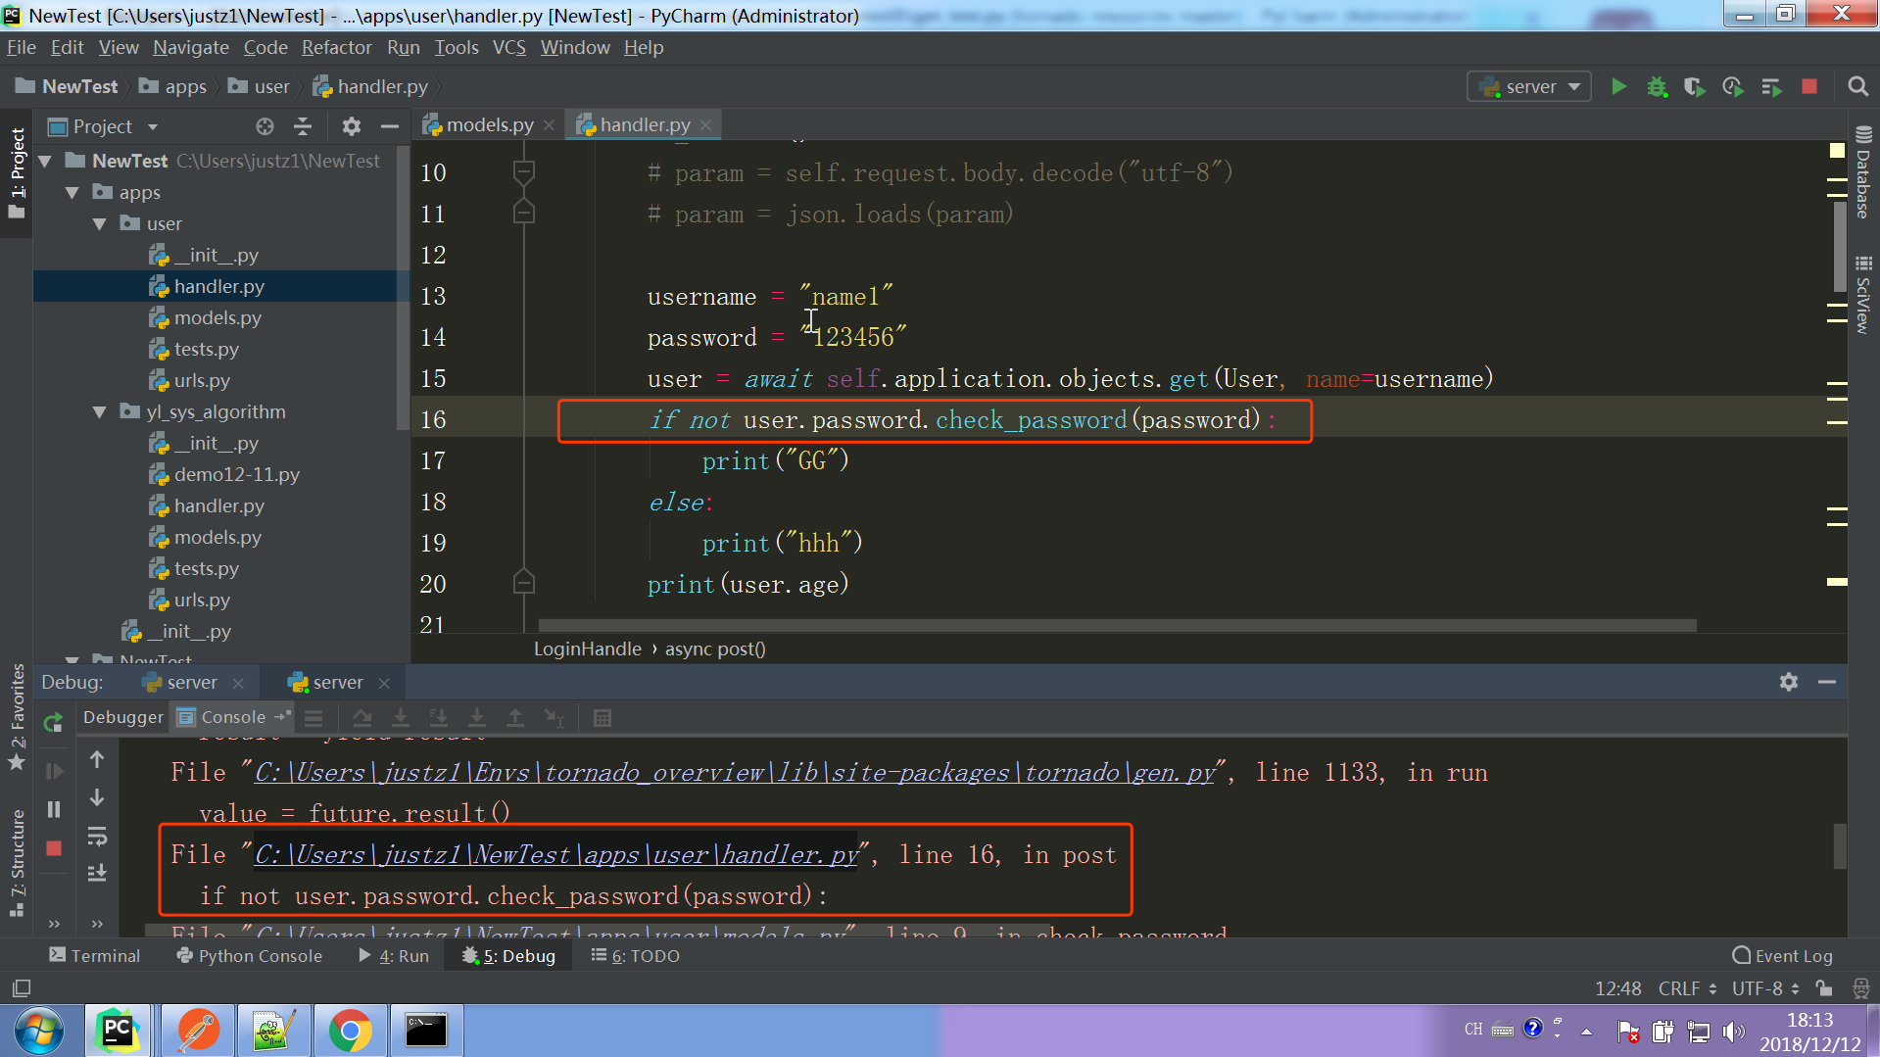Toggle soft-wrap in console
The width and height of the screenshot is (1880, 1057).
(97, 837)
